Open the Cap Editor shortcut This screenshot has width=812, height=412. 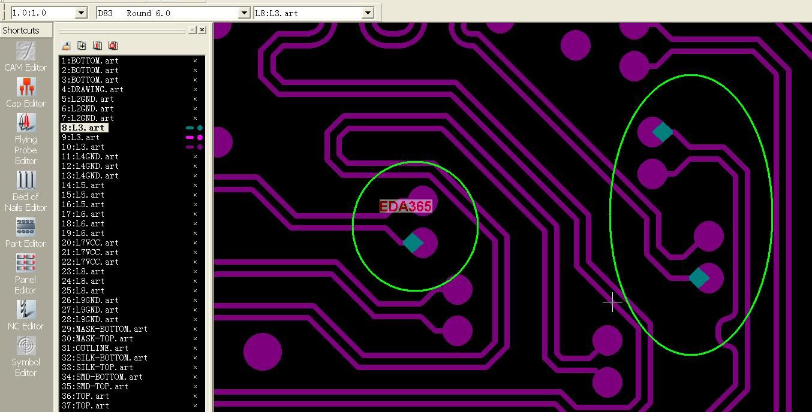26,92
